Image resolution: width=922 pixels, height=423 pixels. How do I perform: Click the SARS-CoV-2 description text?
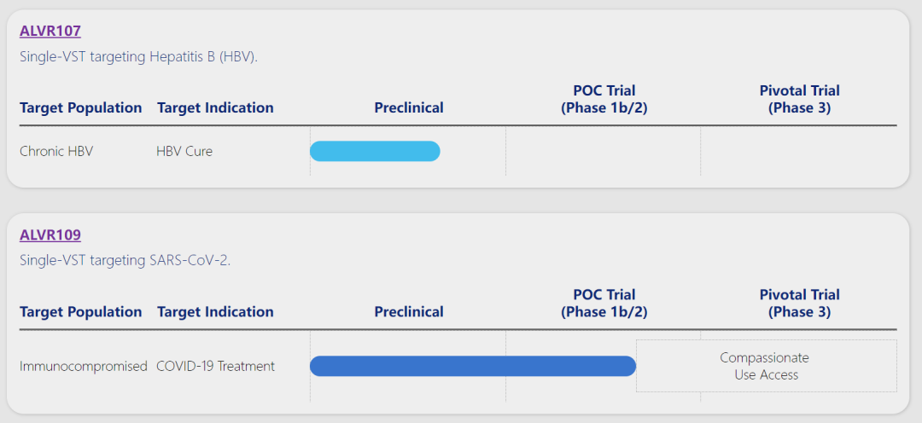(x=125, y=260)
